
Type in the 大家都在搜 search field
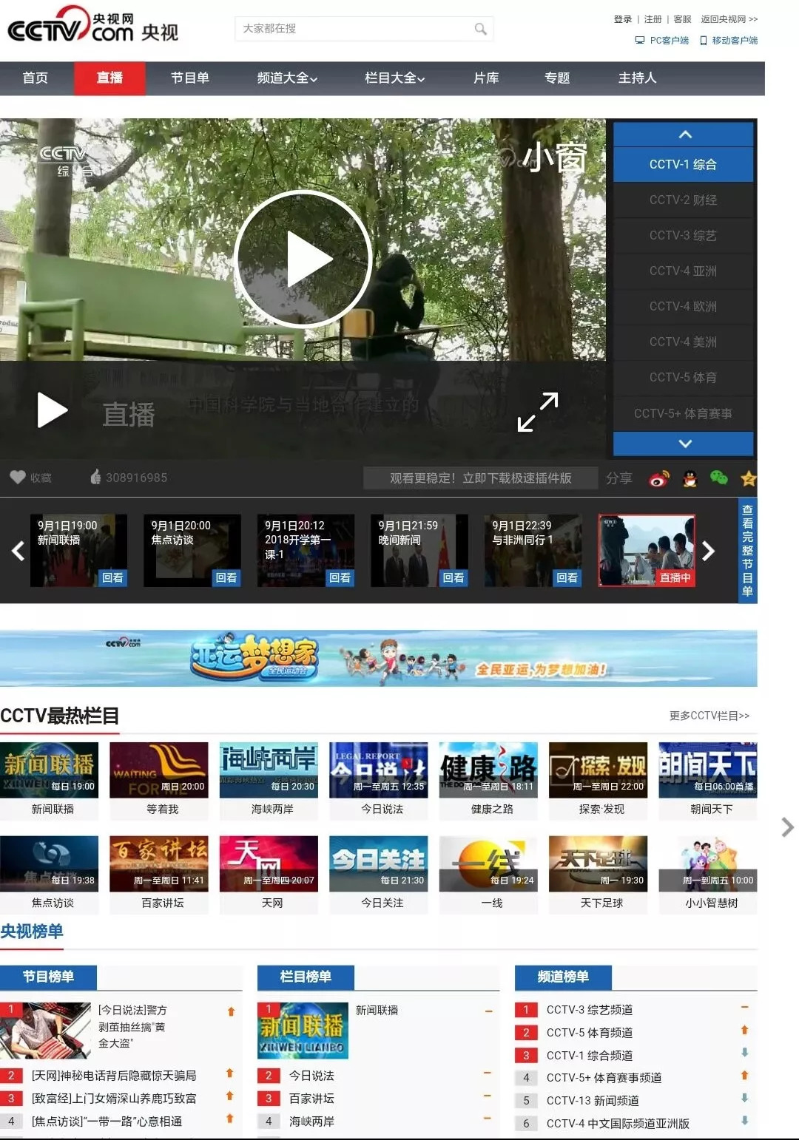[355, 29]
